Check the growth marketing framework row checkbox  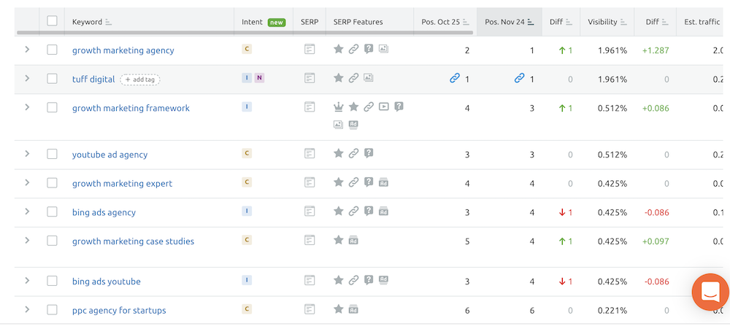pyautogui.click(x=52, y=107)
